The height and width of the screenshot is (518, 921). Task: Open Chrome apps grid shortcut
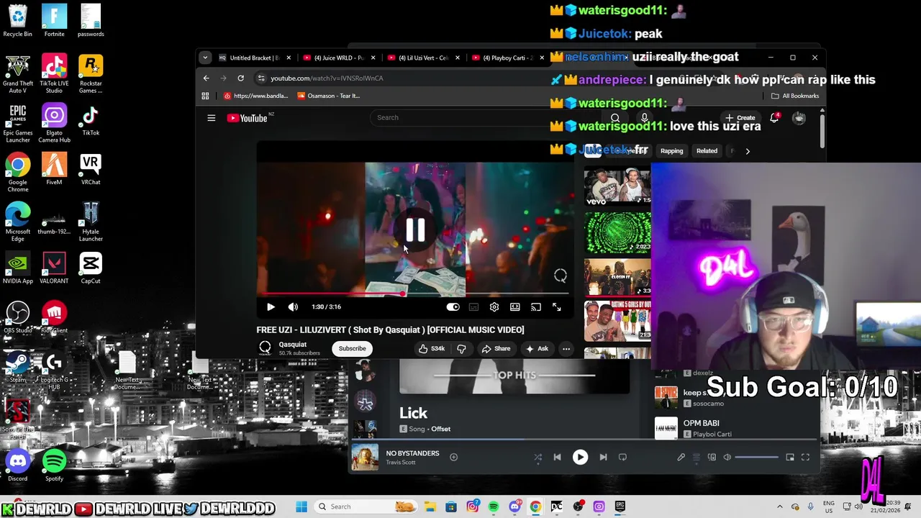click(205, 96)
